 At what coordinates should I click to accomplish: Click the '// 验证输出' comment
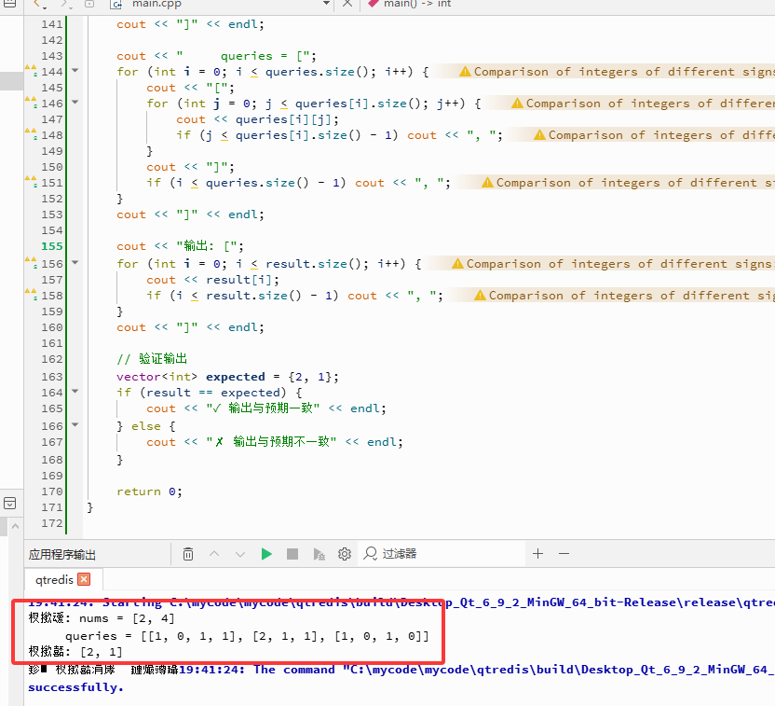pyautogui.click(x=152, y=359)
